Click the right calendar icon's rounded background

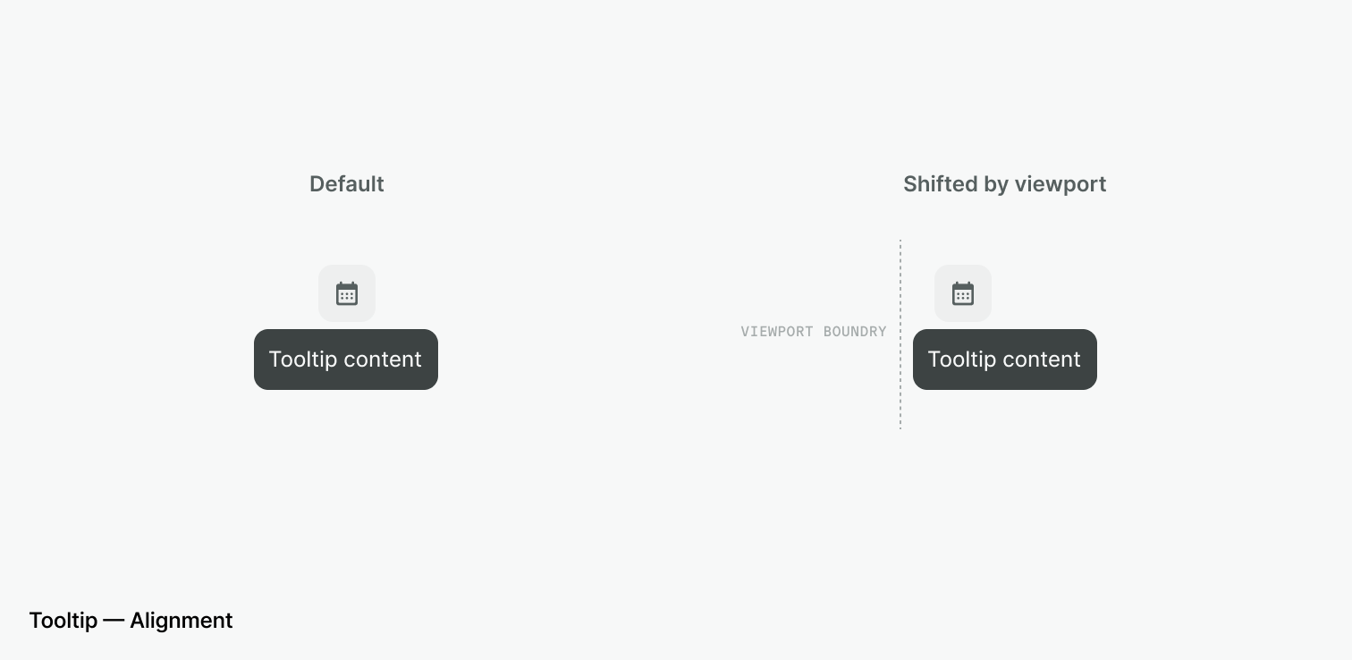[963, 293]
